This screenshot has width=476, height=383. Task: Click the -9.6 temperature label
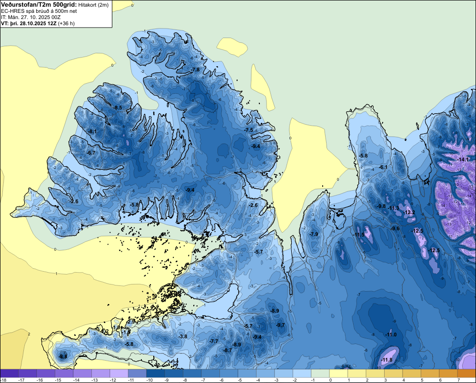click(x=395, y=228)
